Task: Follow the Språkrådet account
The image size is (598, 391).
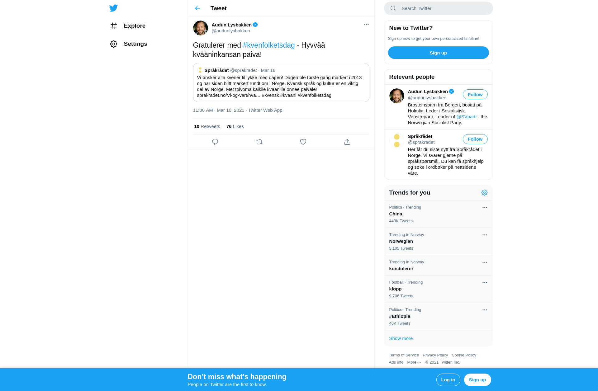Action: [x=475, y=139]
